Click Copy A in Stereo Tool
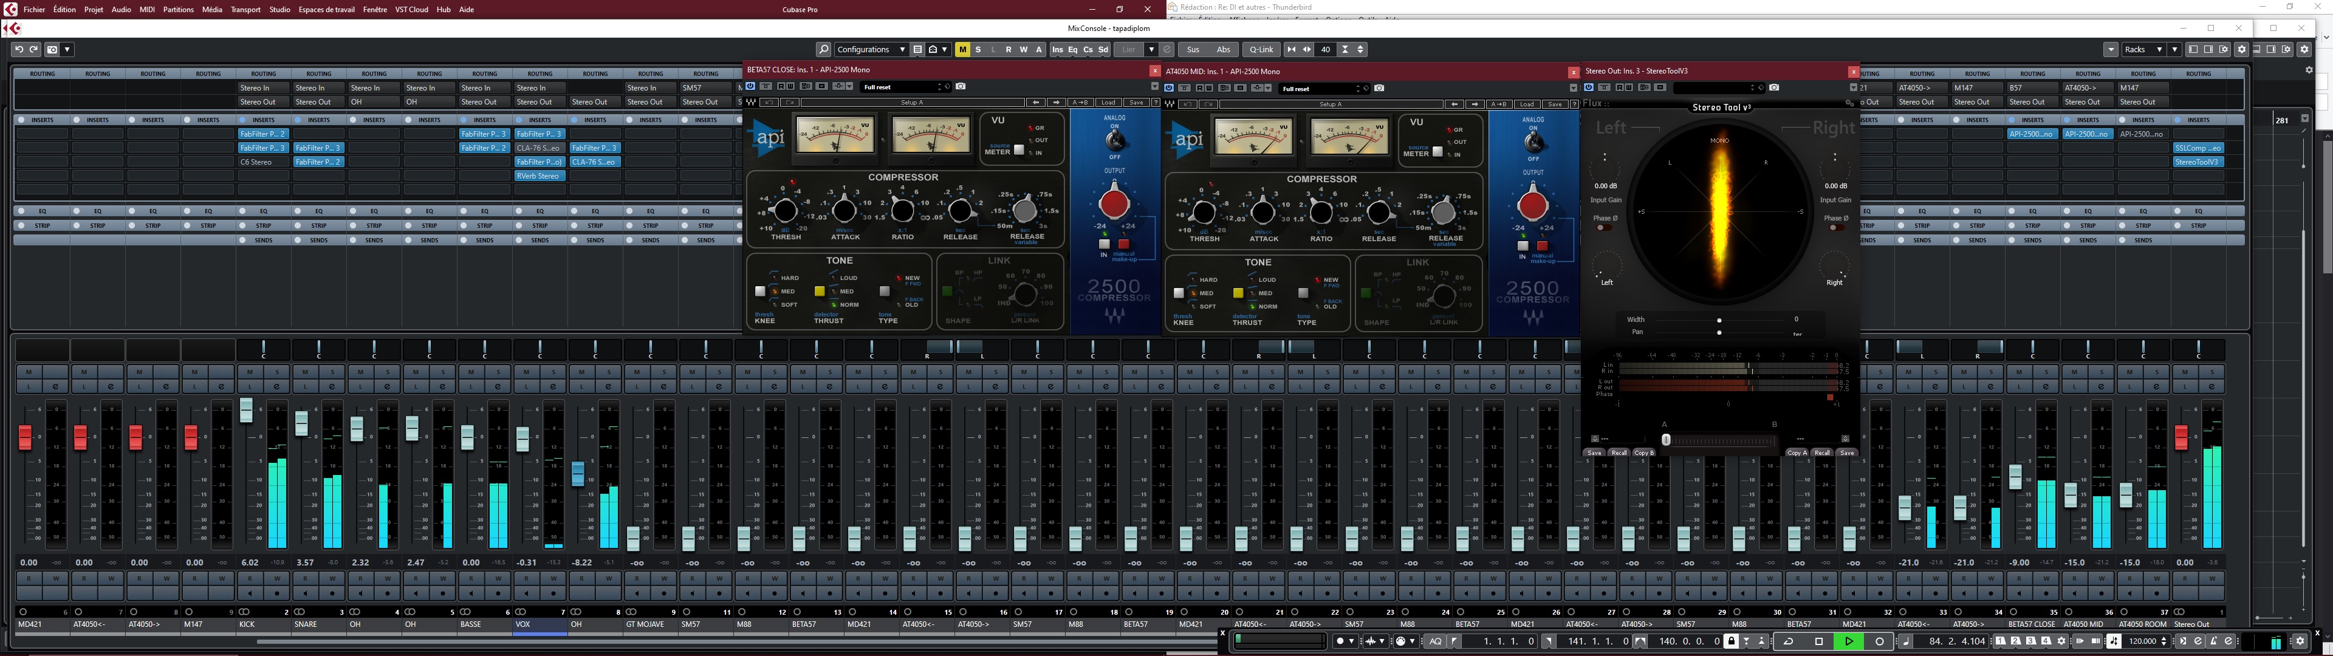 (1797, 452)
